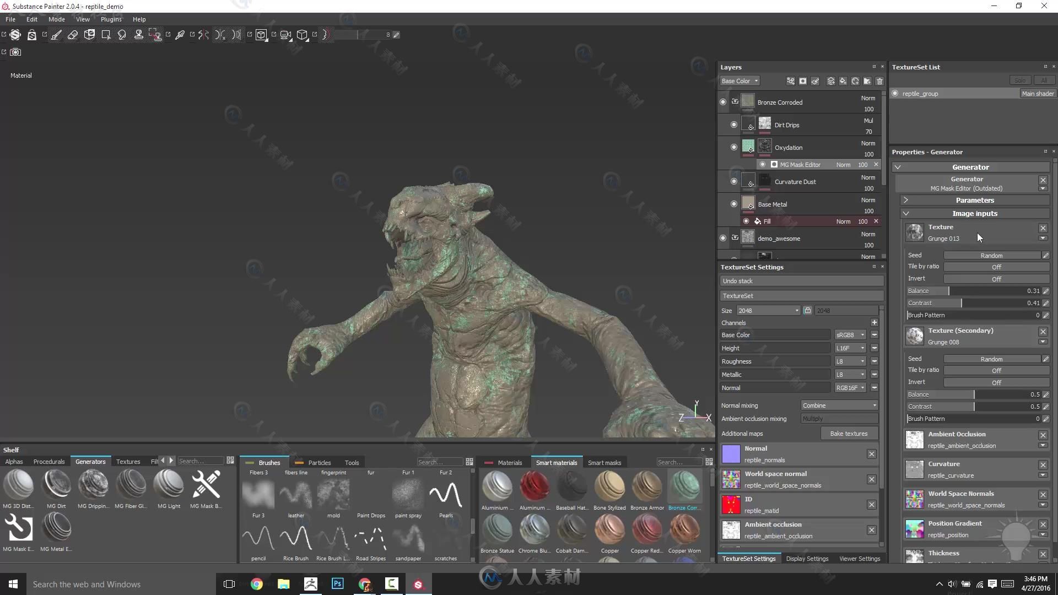The width and height of the screenshot is (1058, 595).
Task: Click Bake Texture Maps button
Action: 848,433
